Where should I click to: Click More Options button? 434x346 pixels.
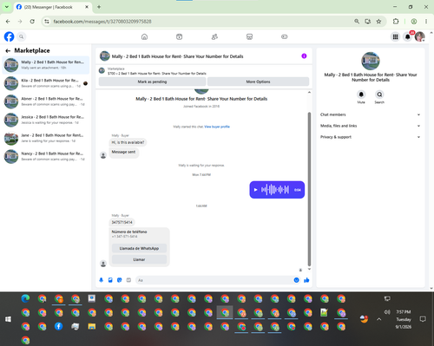258,82
